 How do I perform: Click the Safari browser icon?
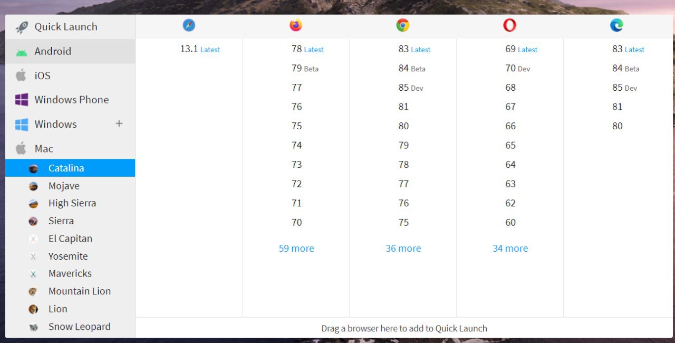tap(189, 25)
